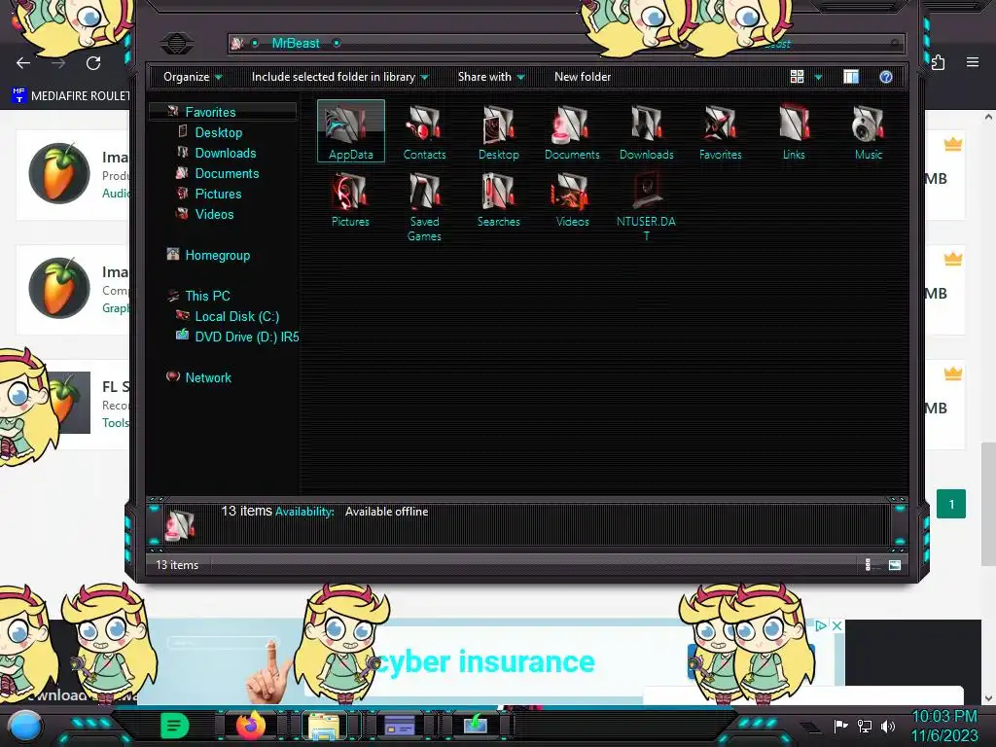Open the Links folder
996x747 pixels.
tap(794, 131)
